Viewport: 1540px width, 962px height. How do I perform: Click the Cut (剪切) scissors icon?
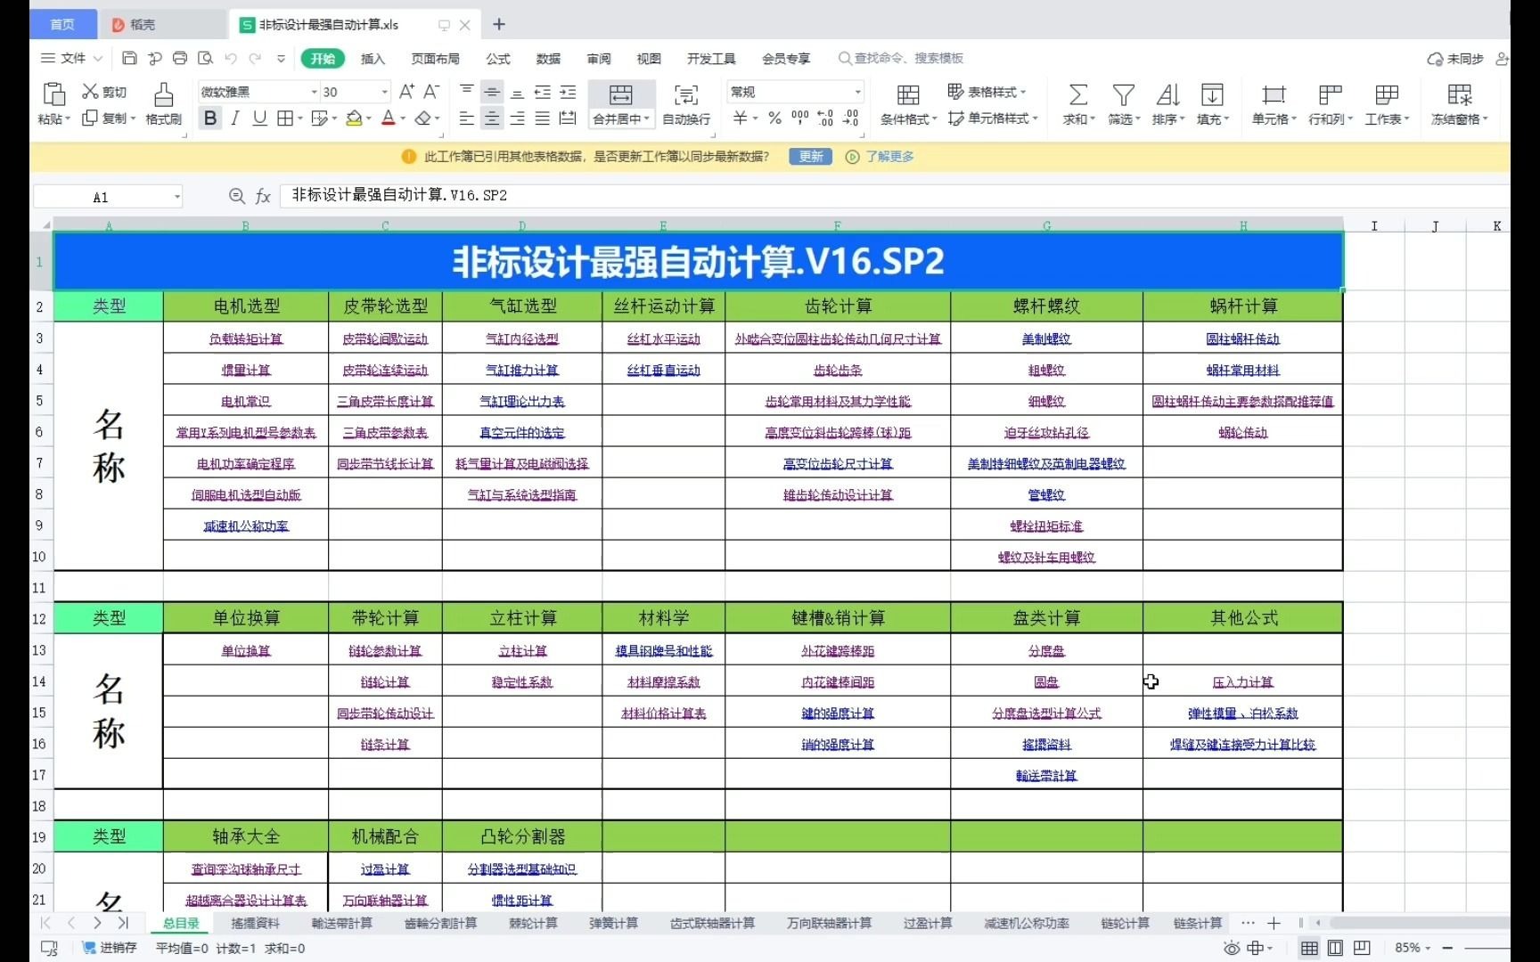(x=90, y=92)
